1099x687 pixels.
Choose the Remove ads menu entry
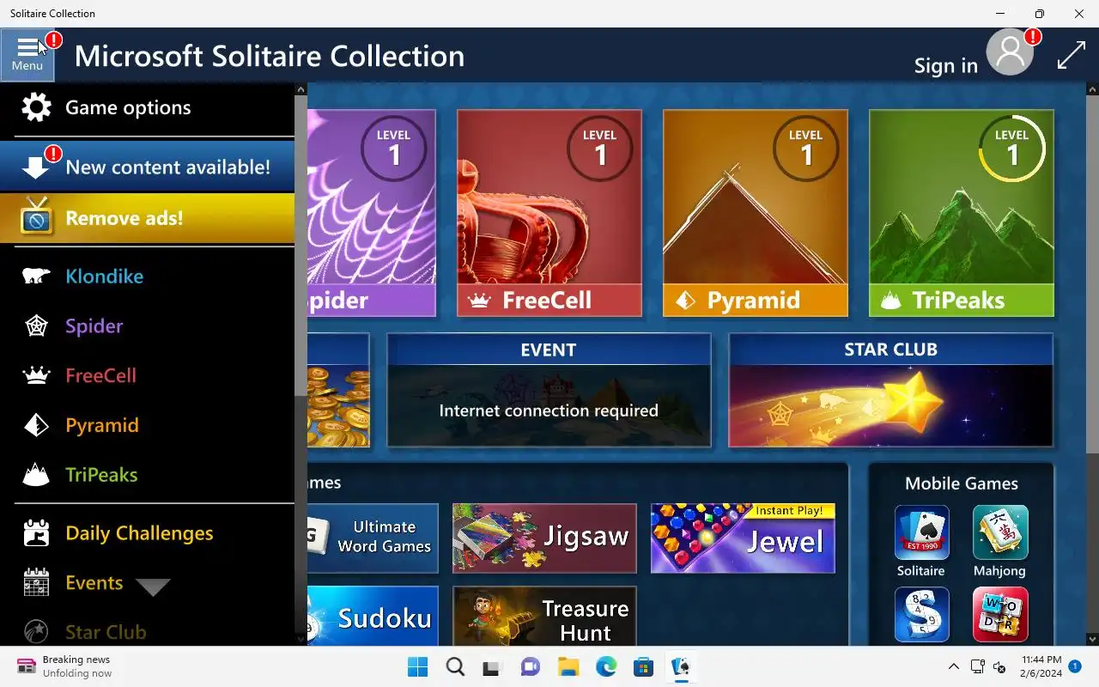tap(147, 218)
